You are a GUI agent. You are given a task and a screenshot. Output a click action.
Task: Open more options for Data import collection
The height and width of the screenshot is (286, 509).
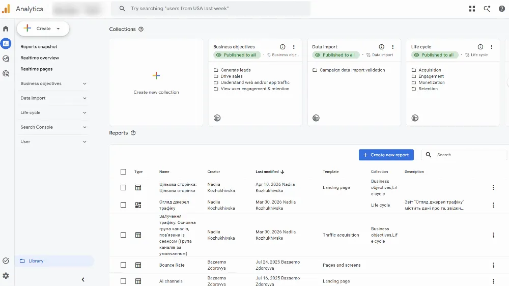point(393,47)
